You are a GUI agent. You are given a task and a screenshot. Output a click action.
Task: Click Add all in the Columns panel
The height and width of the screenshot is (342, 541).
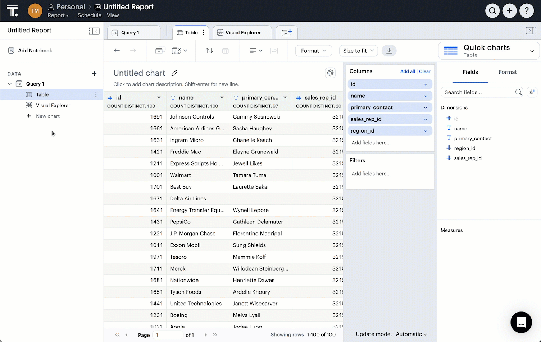click(x=408, y=71)
